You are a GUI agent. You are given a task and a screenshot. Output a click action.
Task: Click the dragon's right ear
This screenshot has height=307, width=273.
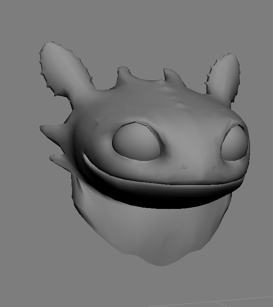tap(223, 76)
